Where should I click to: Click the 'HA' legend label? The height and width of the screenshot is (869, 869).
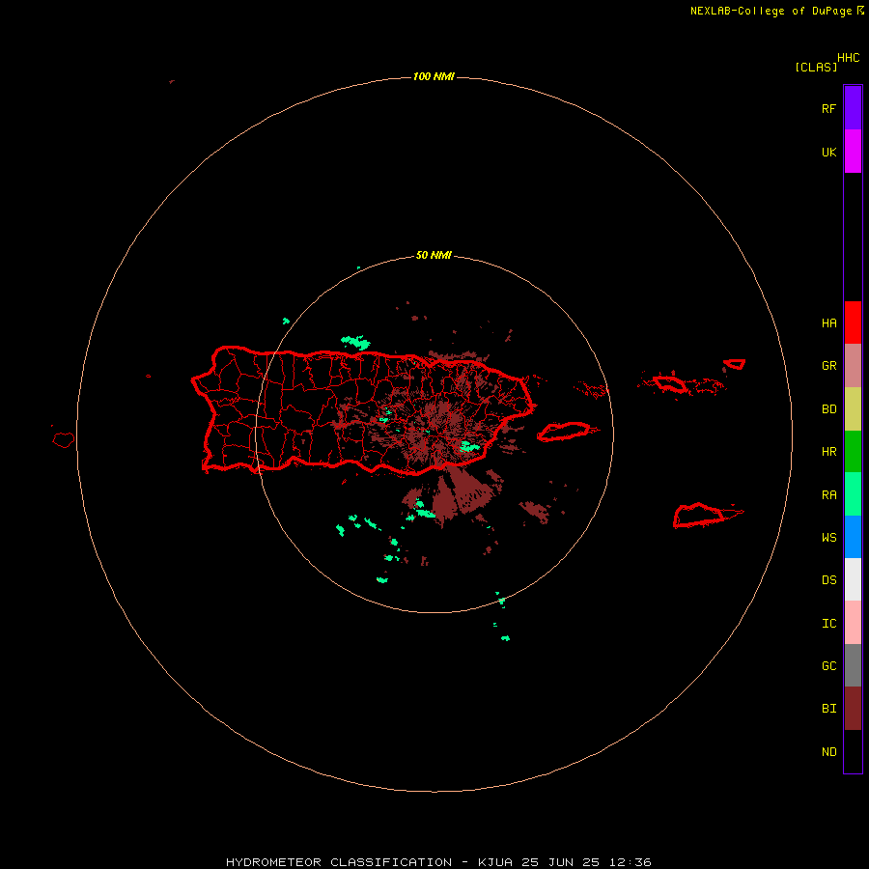828,323
